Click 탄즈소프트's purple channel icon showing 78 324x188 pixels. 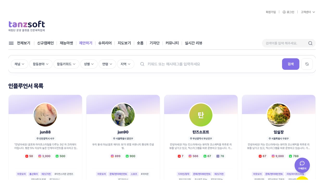218,156
